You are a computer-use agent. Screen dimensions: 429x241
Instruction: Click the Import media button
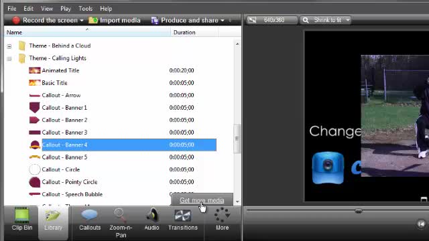click(115, 20)
